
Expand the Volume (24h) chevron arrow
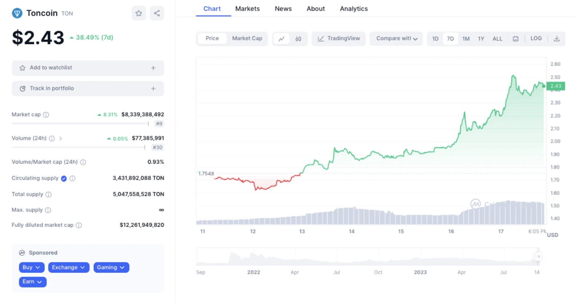tap(60, 139)
